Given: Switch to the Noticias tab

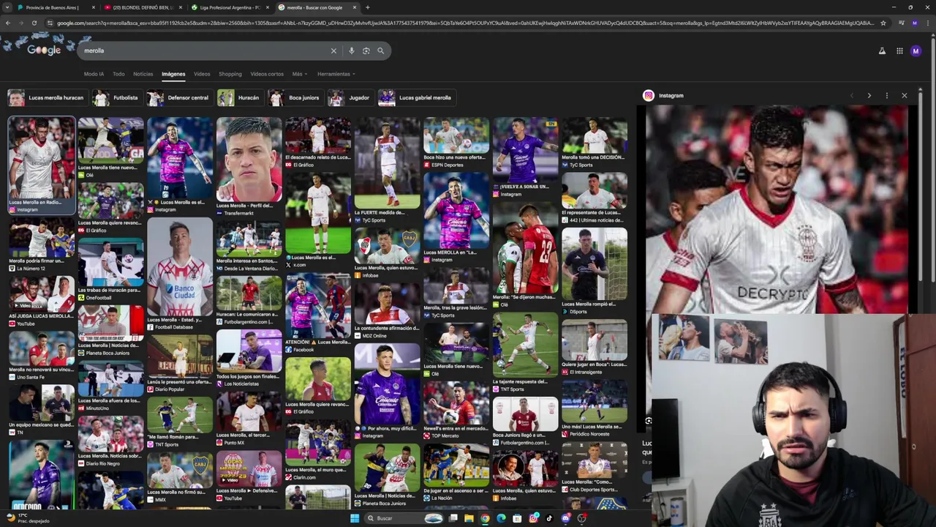Looking at the screenshot, I should 143,74.
